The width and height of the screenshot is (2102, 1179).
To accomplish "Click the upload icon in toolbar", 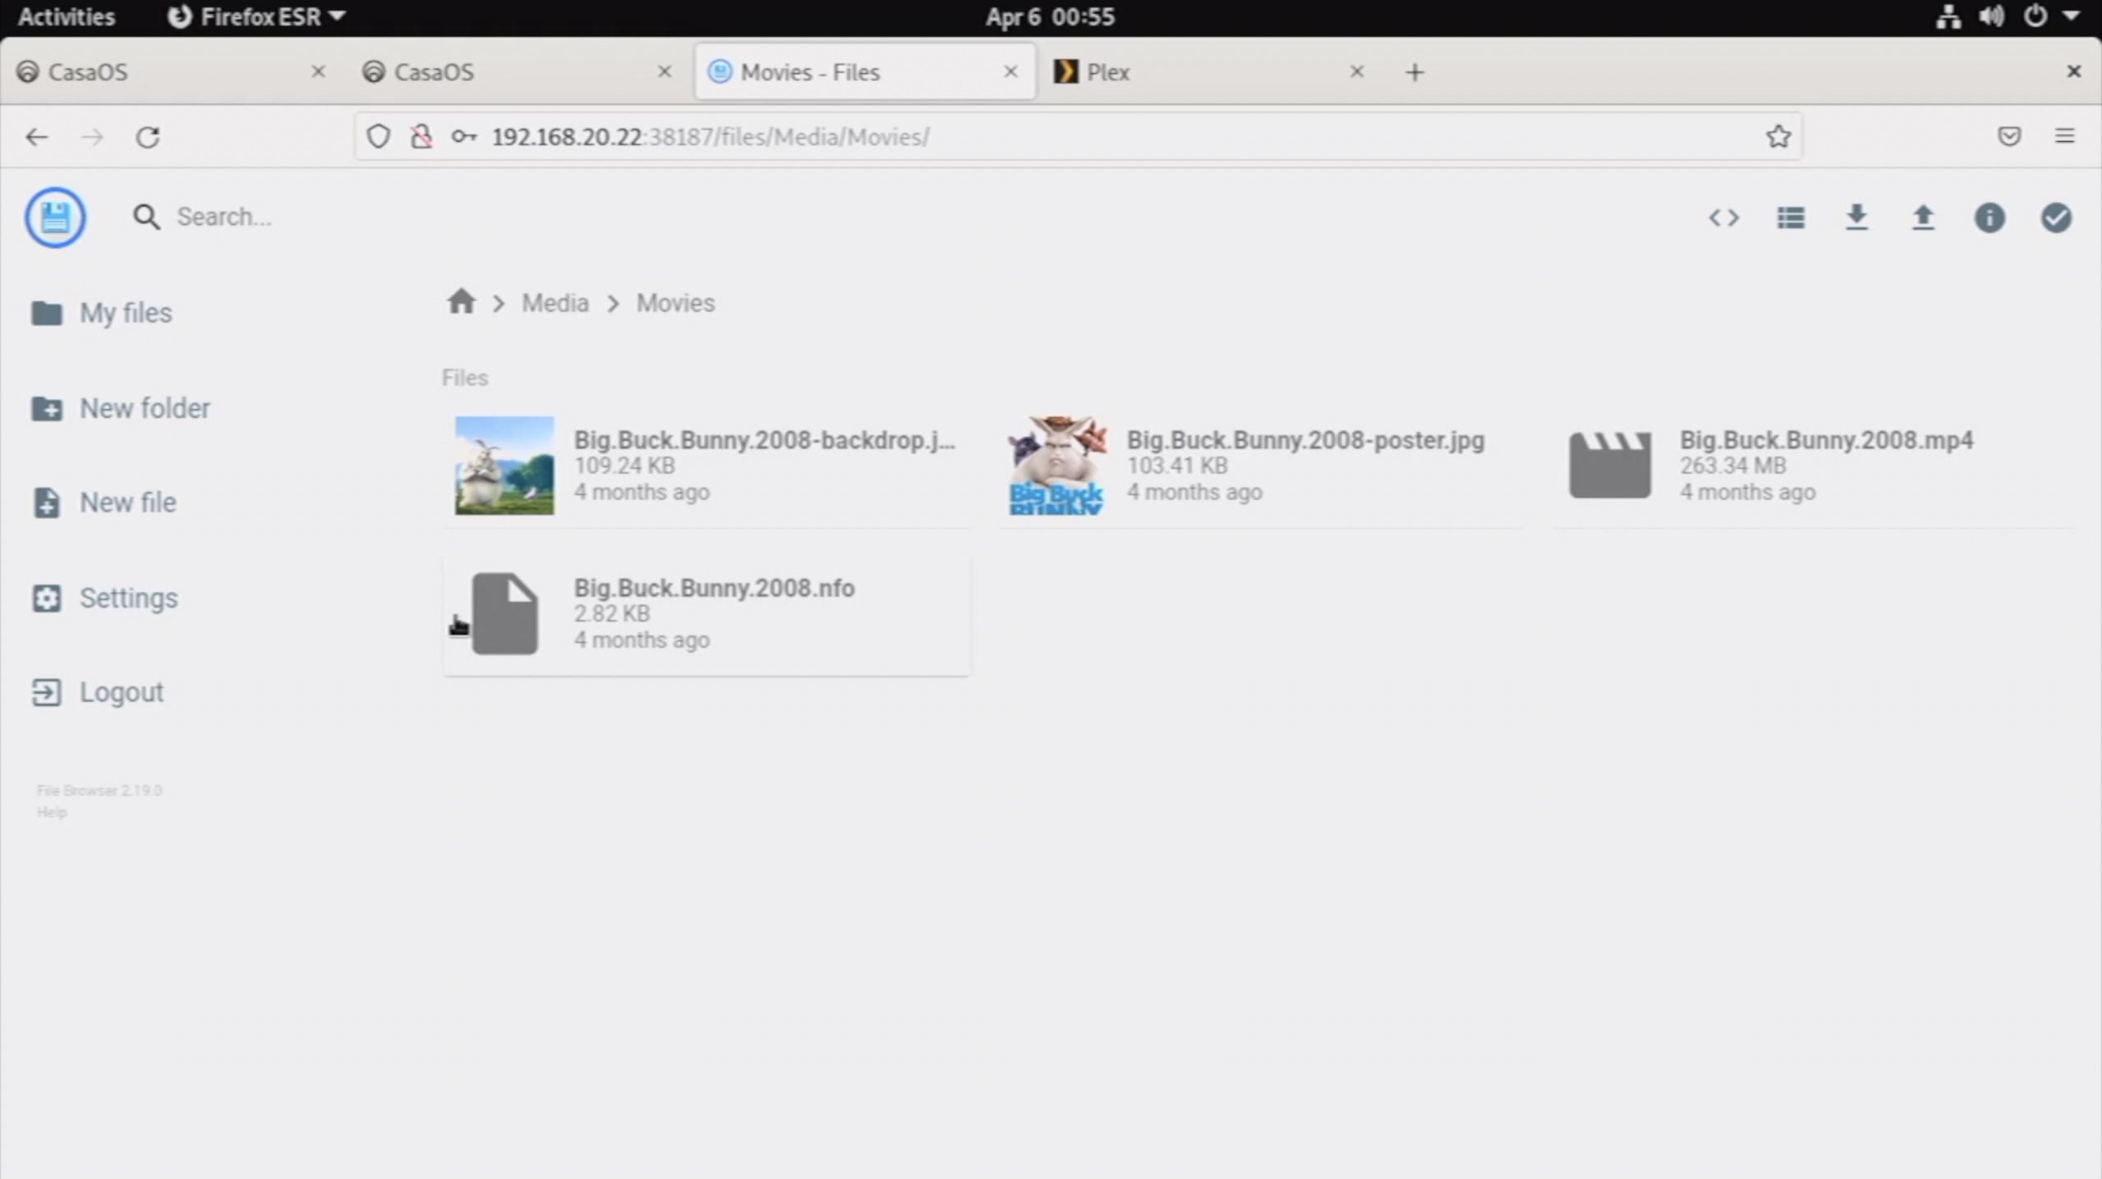I will (1923, 218).
